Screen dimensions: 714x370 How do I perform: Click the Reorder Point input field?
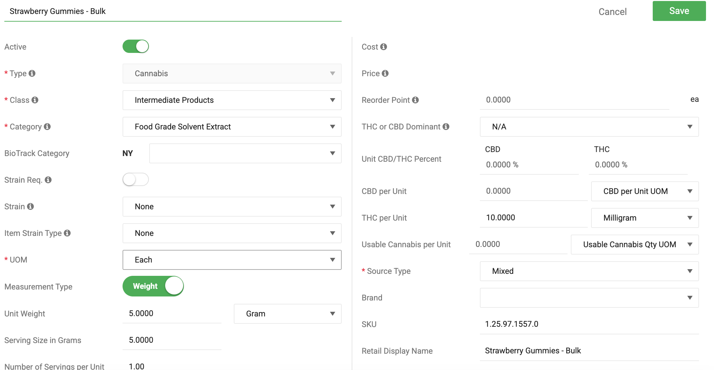(x=574, y=100)
